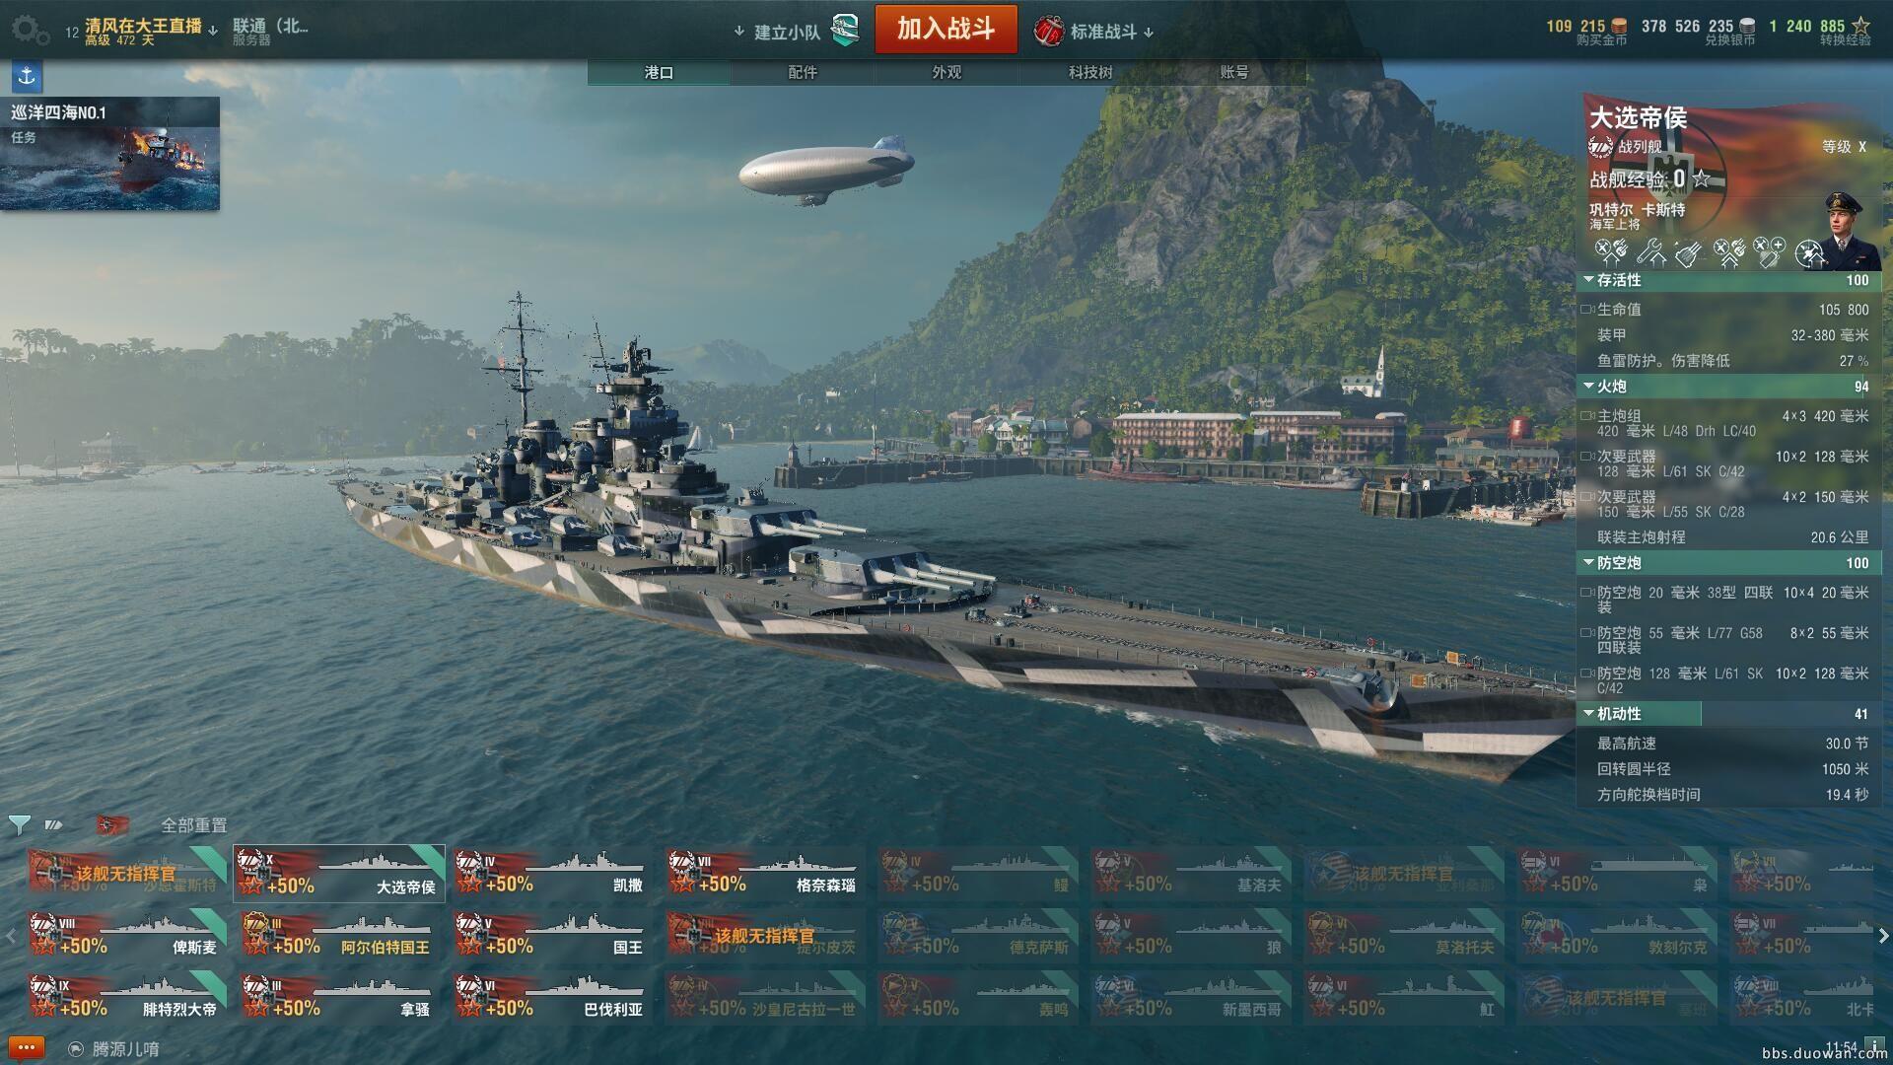Open the ship filter funnel

[x=19, y=824]
